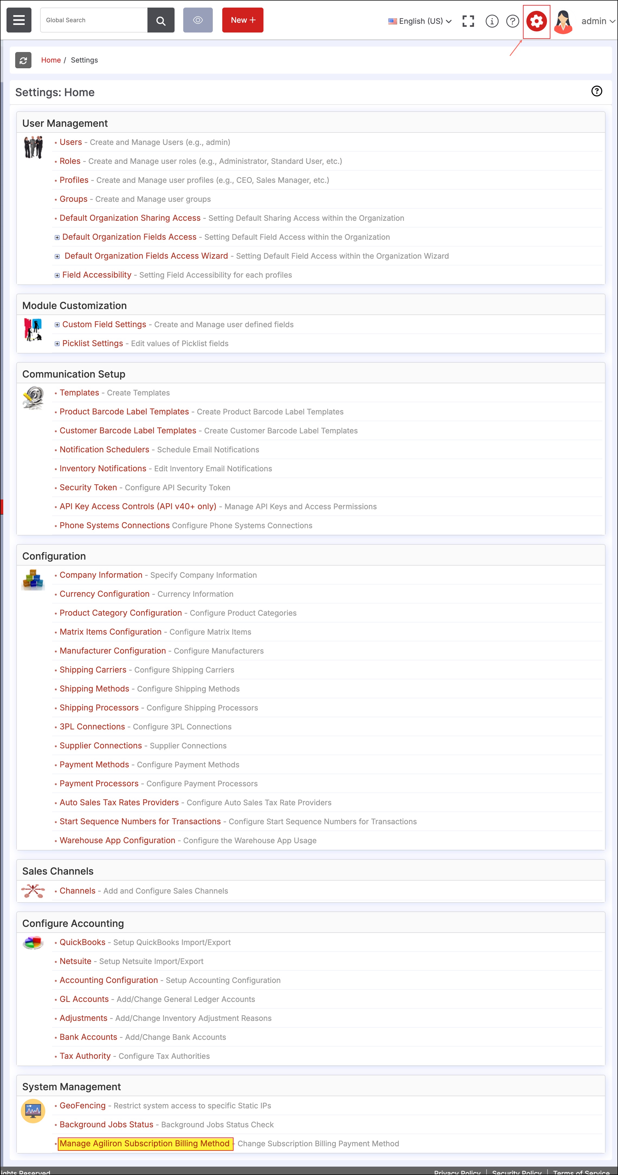The image size is (618, 1175).
Task: Expand Default Organization Fields Access item
Action: tap(57, 237)
